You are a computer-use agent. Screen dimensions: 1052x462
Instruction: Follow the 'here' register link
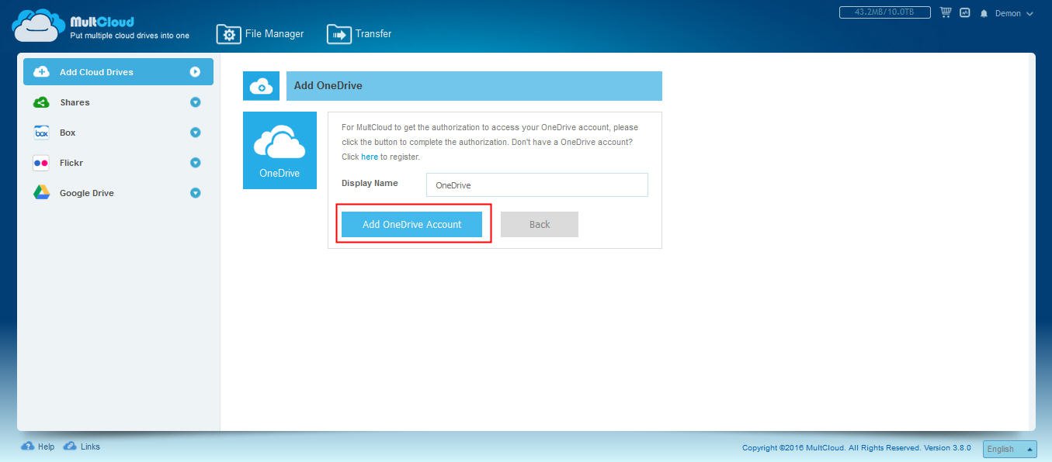pos(370,157)
